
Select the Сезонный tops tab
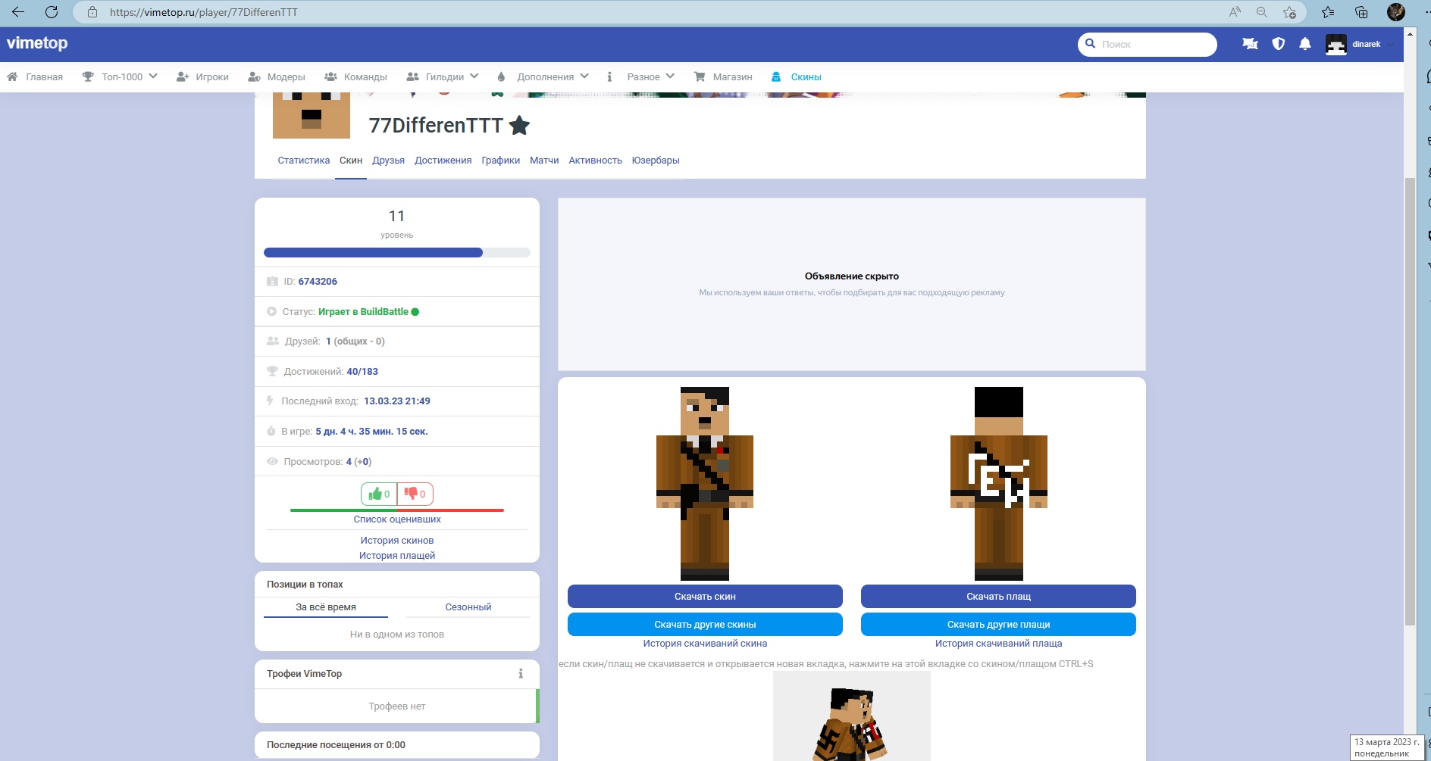468,607
